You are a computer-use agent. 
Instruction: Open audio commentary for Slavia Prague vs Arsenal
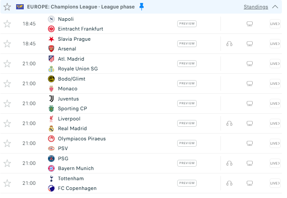229,44
